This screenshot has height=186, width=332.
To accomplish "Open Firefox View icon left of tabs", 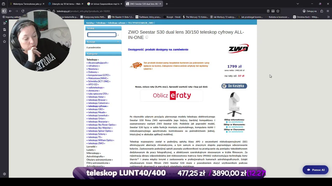I will (x=3, y=4).
